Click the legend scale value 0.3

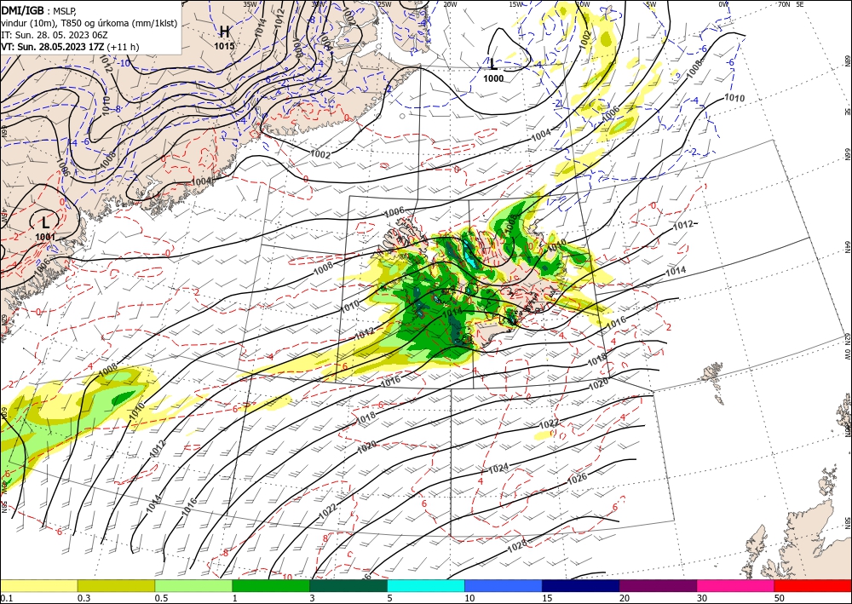pos(83,598)
